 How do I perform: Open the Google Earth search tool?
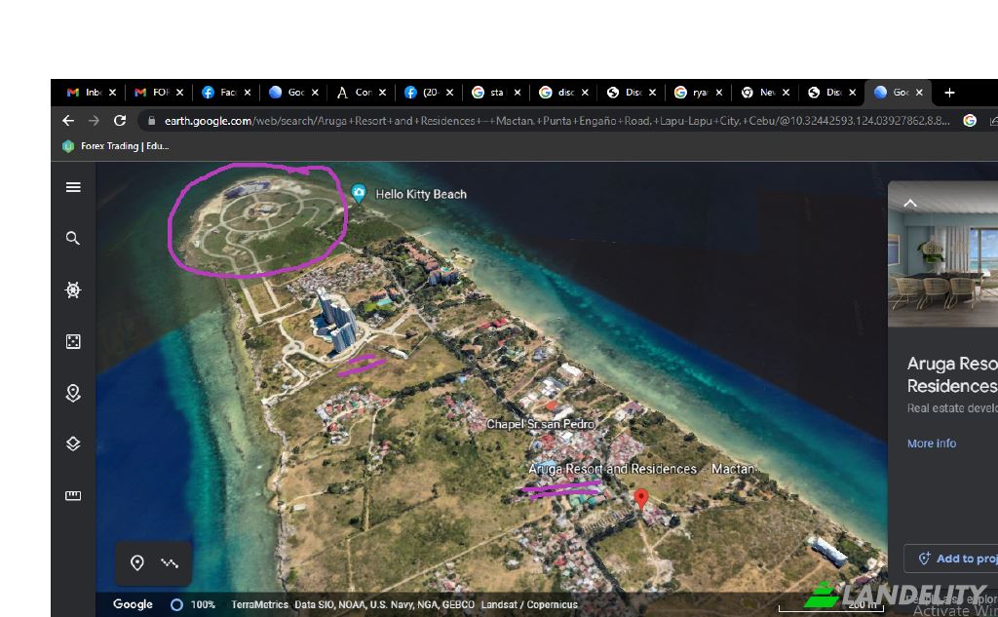pyautogui.click(x=73, y=238)
